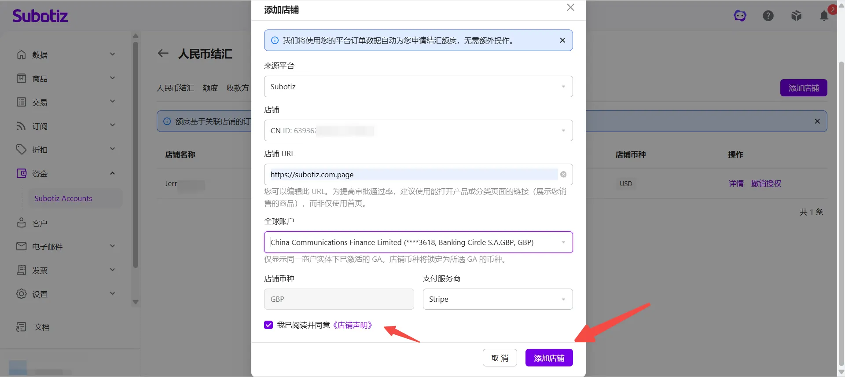Click the home icon beside 数据
Viewport: 845px width, 377px height.
[21, 55]
